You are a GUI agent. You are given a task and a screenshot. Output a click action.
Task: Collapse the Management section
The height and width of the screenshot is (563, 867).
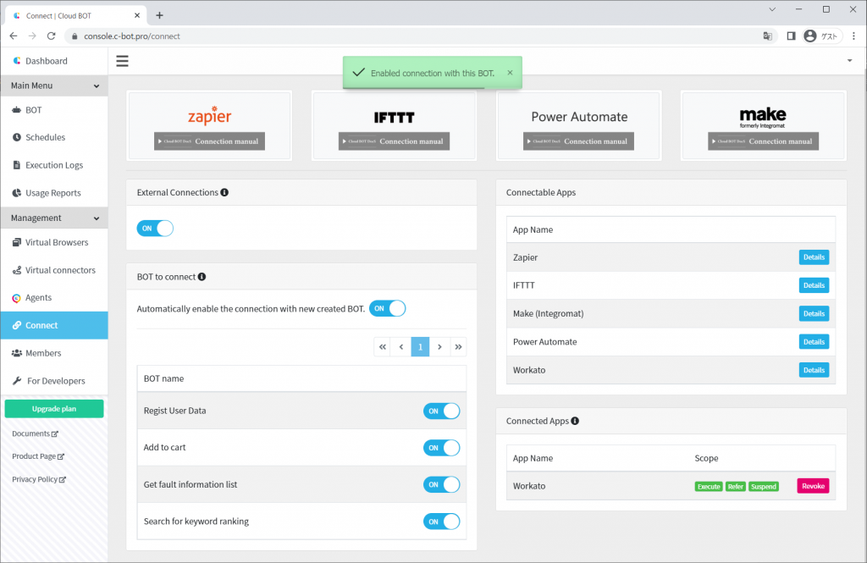[54, 218]
